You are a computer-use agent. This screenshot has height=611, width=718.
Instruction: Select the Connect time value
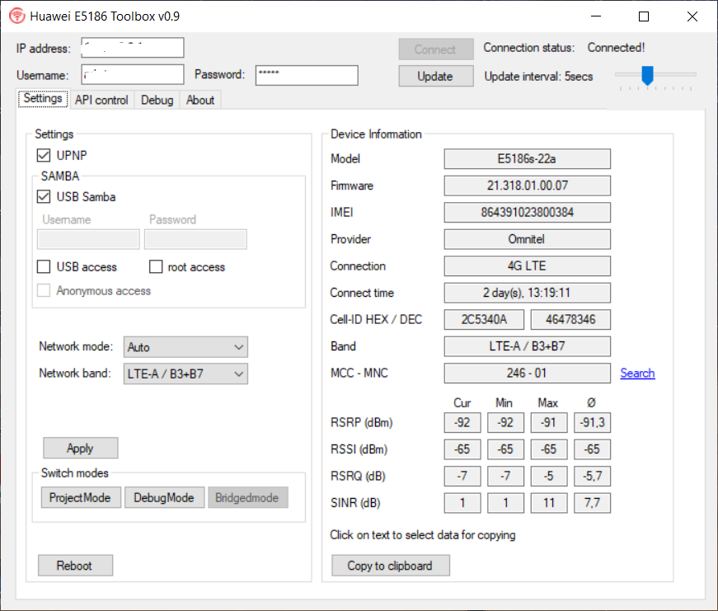[527, 293]
